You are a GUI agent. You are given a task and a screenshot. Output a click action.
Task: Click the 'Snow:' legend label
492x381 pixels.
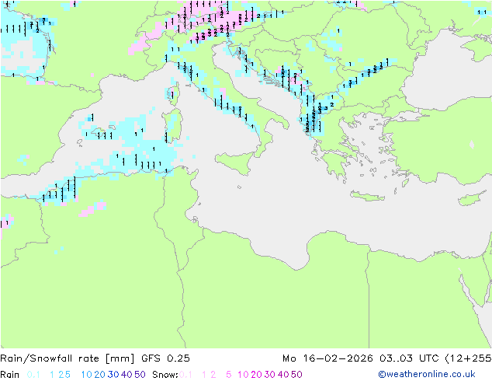(x=165, y=375)
